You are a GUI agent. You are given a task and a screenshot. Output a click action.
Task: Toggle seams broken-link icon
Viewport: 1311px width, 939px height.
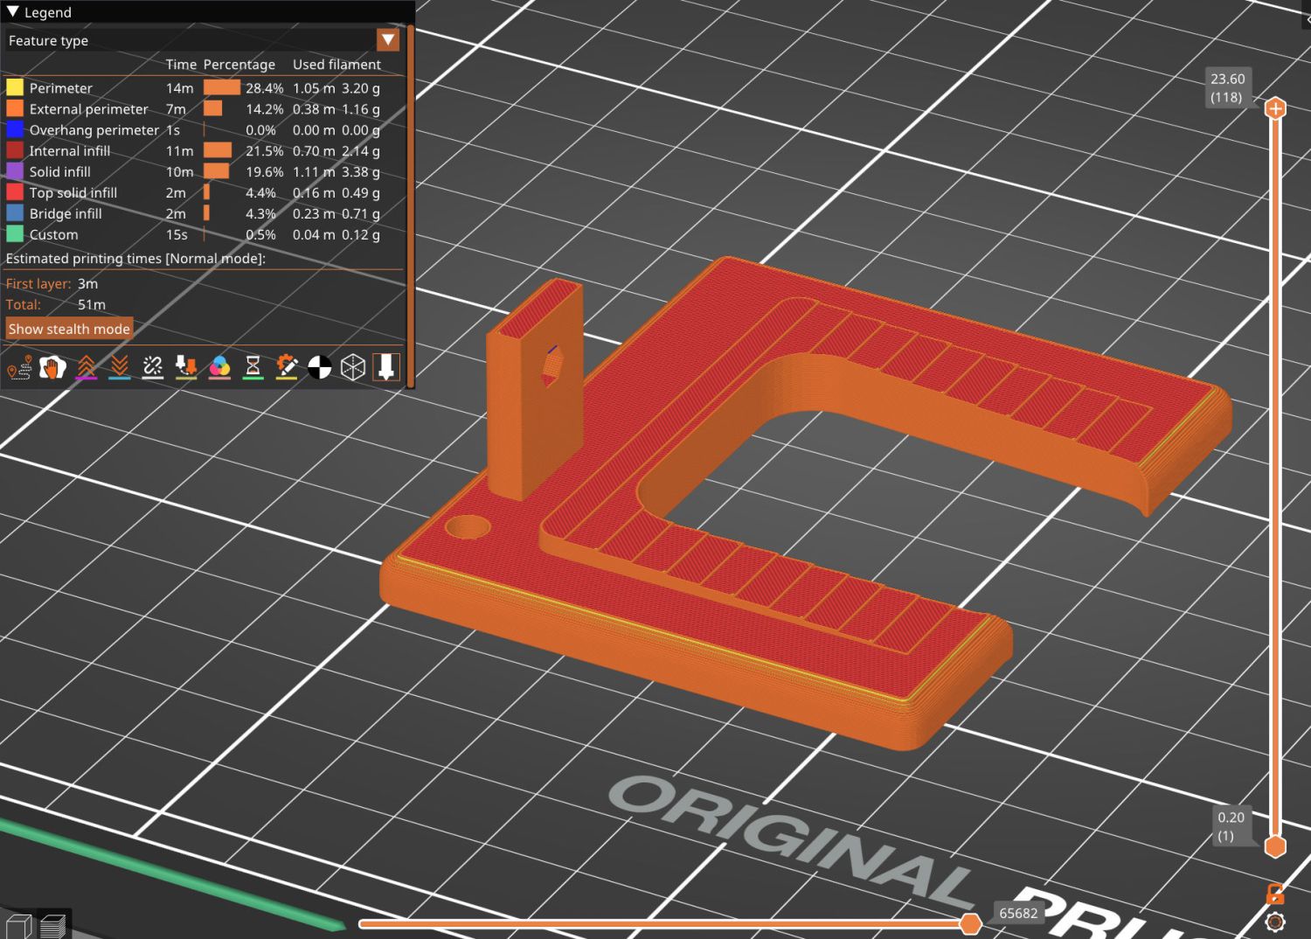click(x=153, y=367)
